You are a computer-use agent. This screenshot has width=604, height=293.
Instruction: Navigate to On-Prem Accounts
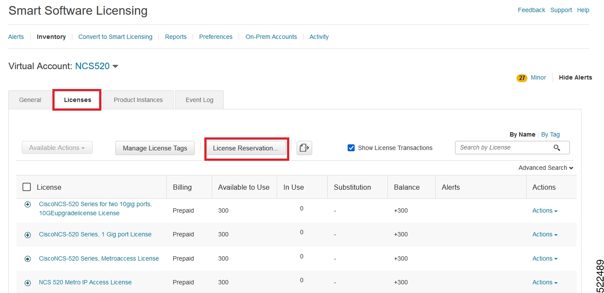pyautogui.click(x=271, y=37)
